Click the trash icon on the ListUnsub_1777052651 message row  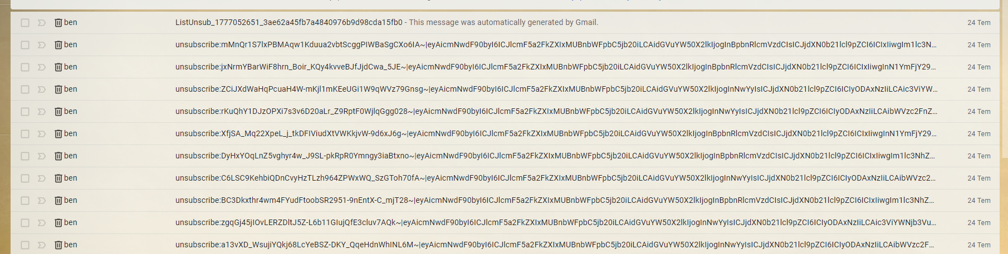click(x=58, y=23)
